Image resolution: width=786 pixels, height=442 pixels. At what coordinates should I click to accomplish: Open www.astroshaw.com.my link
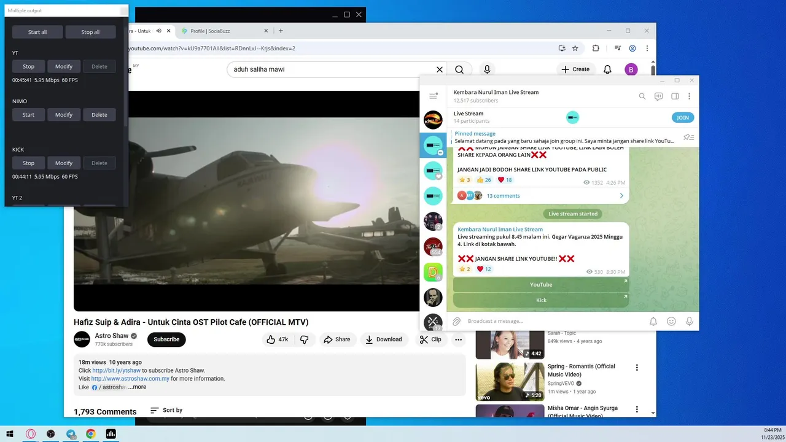[x=130, y=379]
